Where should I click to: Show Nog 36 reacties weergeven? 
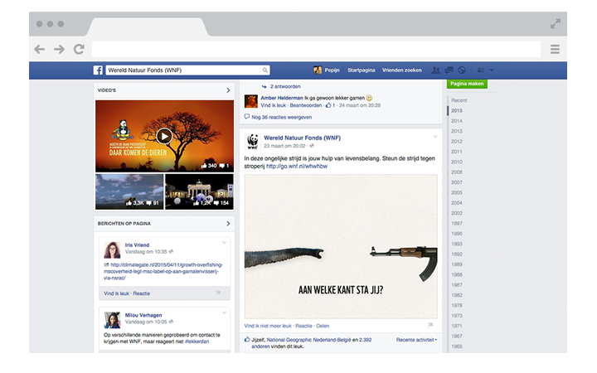281,117
